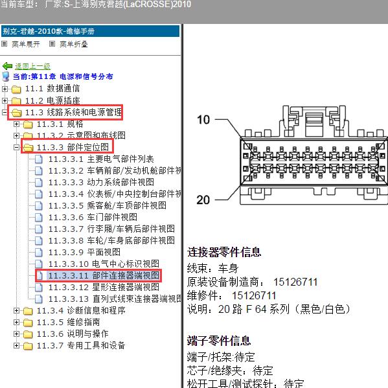Select 11.3.3 部件定位图 tree item
388x388 pixels.
[x=73, y=147]
